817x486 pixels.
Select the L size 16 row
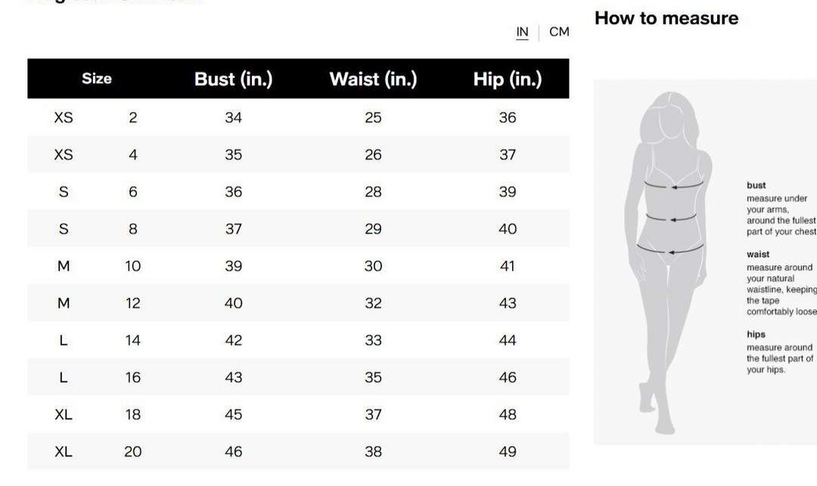click(x=298, y=377)
